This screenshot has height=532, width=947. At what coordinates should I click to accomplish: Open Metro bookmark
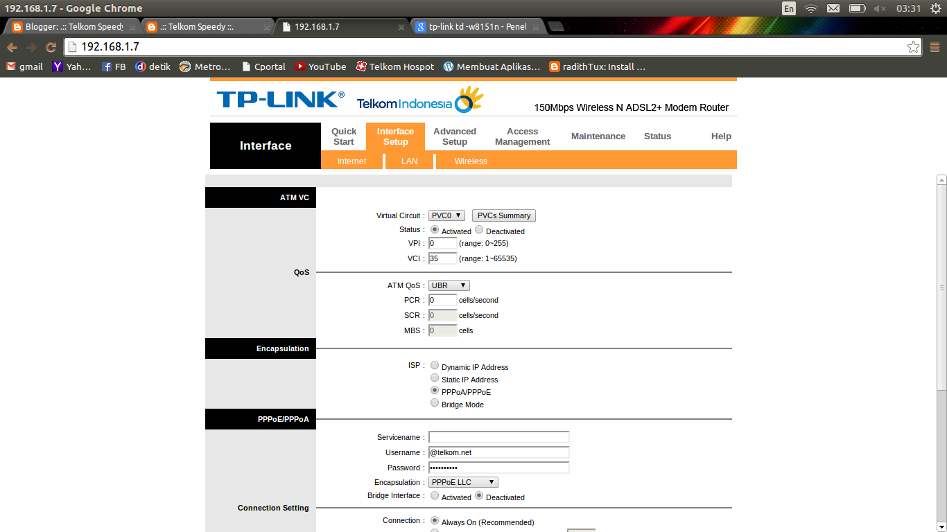(x=205, y=66)
